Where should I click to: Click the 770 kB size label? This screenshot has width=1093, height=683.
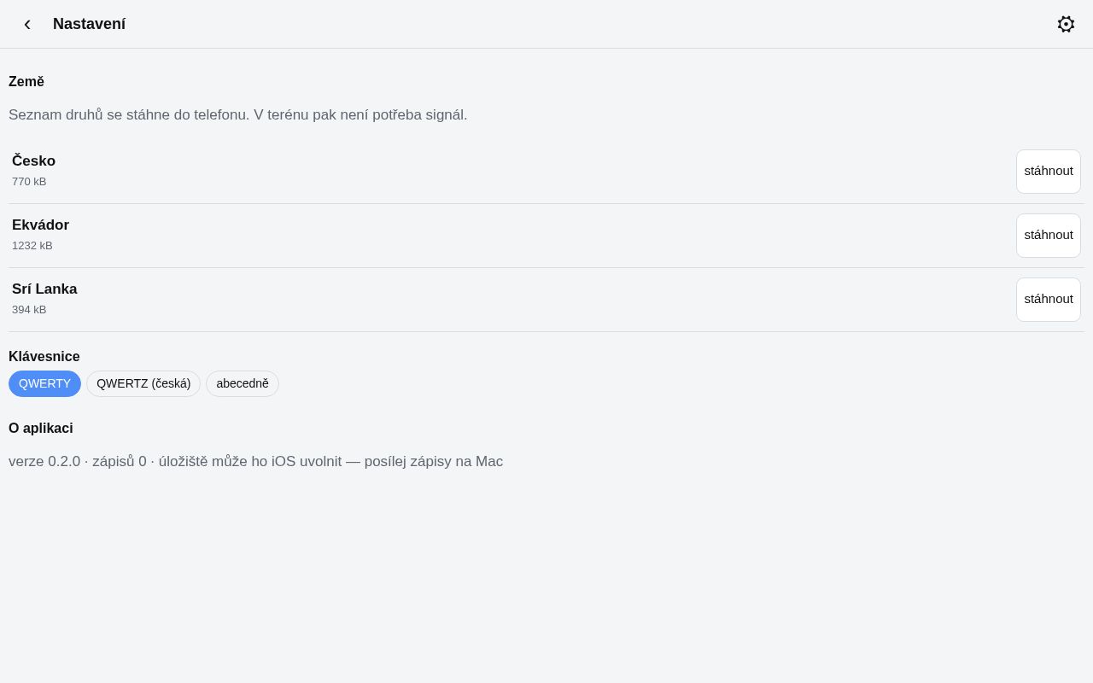[x=29, y=182]
